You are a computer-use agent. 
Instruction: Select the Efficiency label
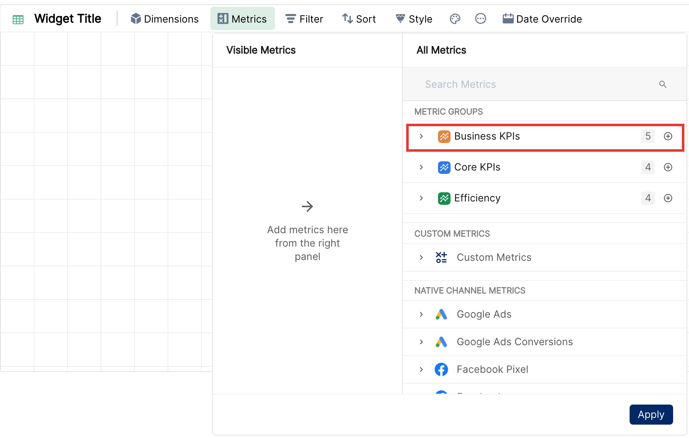477,198
